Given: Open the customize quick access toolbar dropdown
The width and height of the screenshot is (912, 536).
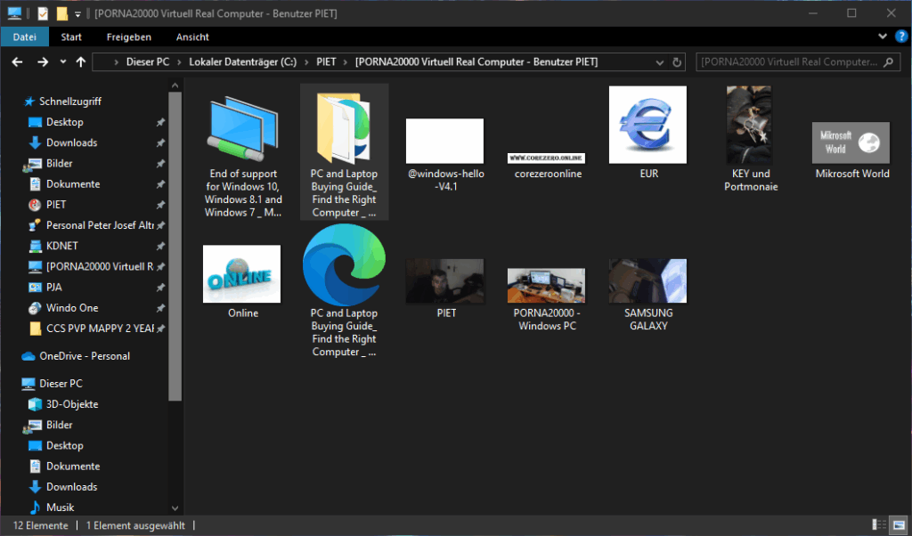Looking at the screenshot, I should coord(77,13).
